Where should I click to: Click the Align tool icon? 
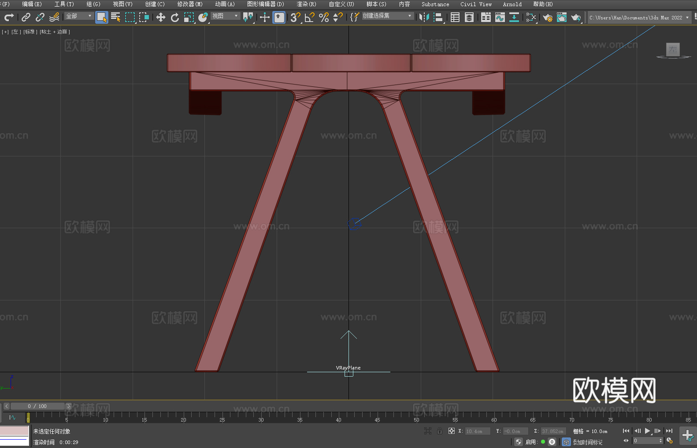point(438,17)
